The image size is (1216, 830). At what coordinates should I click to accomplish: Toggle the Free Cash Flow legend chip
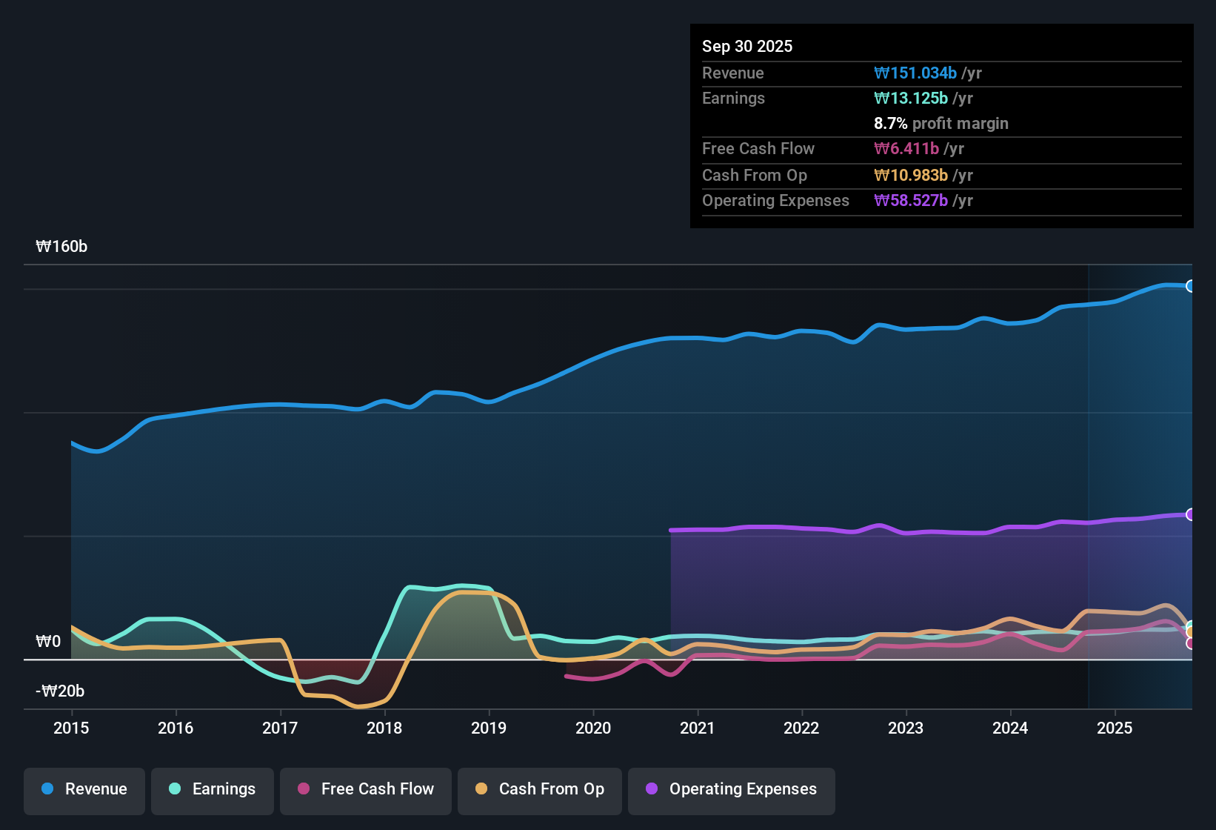point(365,789)
